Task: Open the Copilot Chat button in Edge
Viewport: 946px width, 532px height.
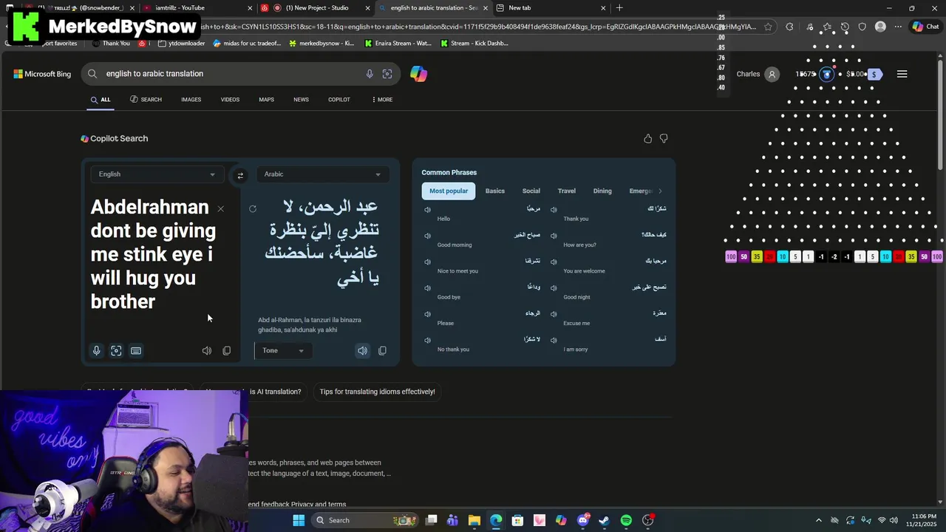Action: [x=926, y=27]
